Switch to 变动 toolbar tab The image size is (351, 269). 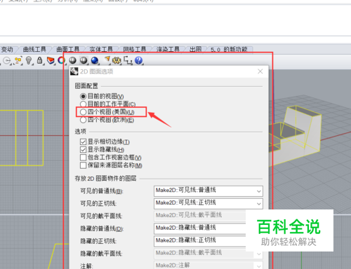coord(7,50)
